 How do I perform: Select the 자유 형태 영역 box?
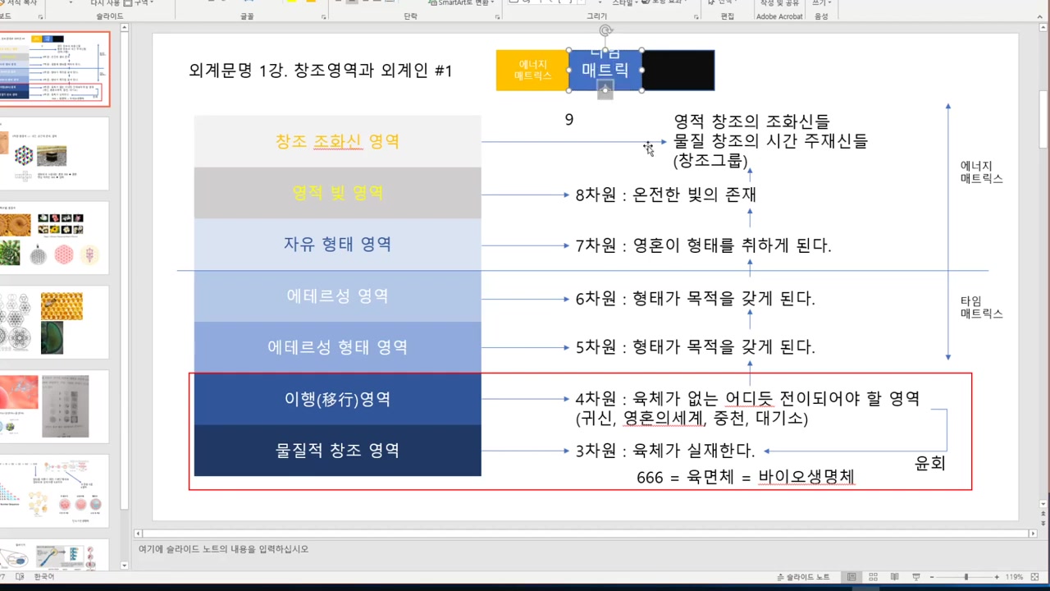pos(337,245)
